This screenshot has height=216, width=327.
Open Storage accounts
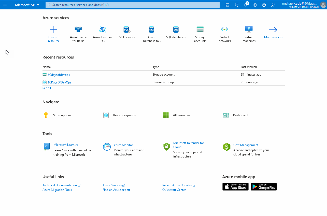(x=200, y=33)
